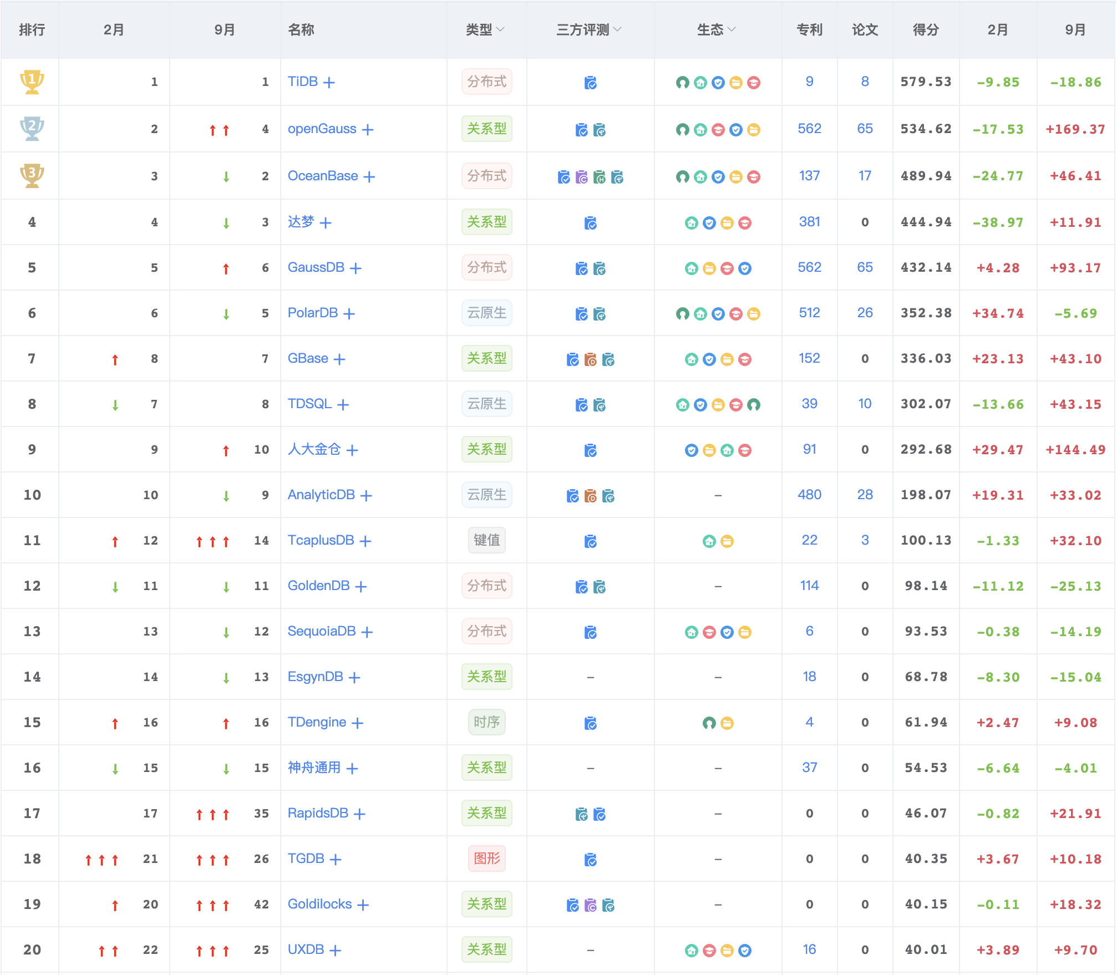
Task: Click the 云原生 tag in PolarDB row
Action: (487, 313)
